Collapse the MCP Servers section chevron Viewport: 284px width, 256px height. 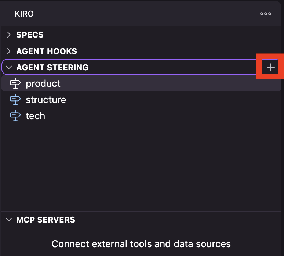9,220
